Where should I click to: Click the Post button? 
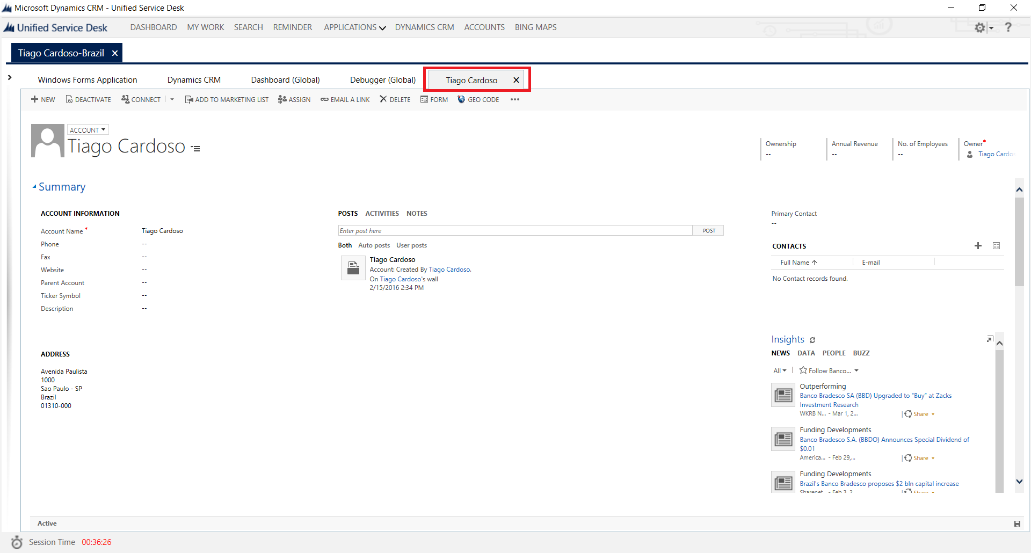[708, 230]
